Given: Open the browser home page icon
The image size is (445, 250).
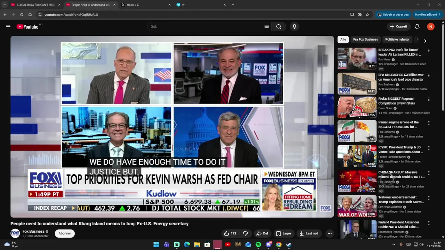Looking at the screenshot, I should pos(30,15).
